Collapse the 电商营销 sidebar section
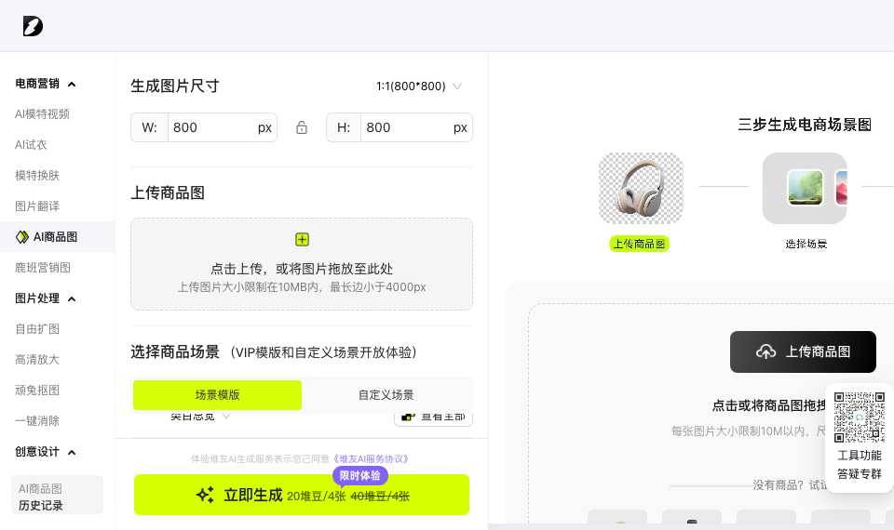Screen dimensions: 894x530 point(72,85)
